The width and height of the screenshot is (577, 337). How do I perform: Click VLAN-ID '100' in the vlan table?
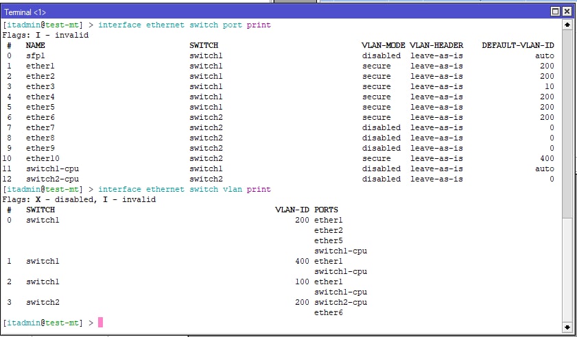[302, 282]
